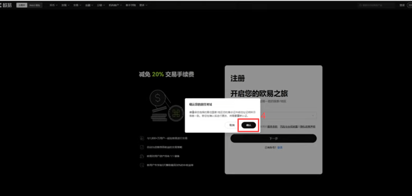Open the 新手学院 navigation item

click(131, 5)
